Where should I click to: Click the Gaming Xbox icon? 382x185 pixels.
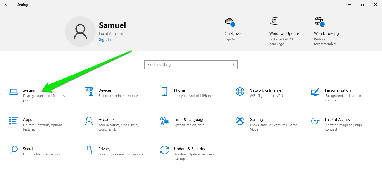240,121
